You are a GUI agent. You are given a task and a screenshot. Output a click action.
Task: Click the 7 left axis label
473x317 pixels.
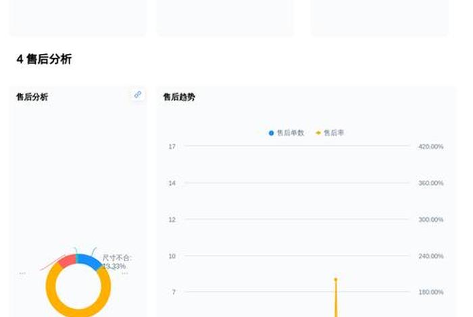[174, 292]
